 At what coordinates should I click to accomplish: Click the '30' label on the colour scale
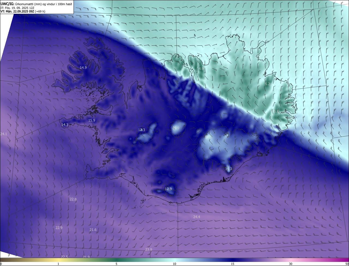[x=291, y=264]
